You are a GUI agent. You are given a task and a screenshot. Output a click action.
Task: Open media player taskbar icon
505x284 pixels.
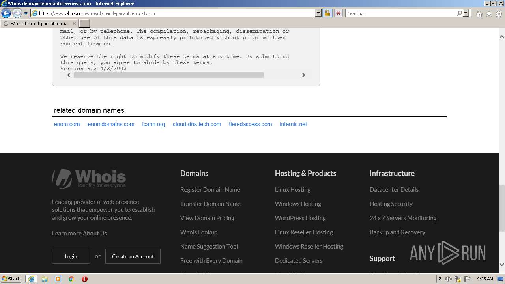[58, 279]
